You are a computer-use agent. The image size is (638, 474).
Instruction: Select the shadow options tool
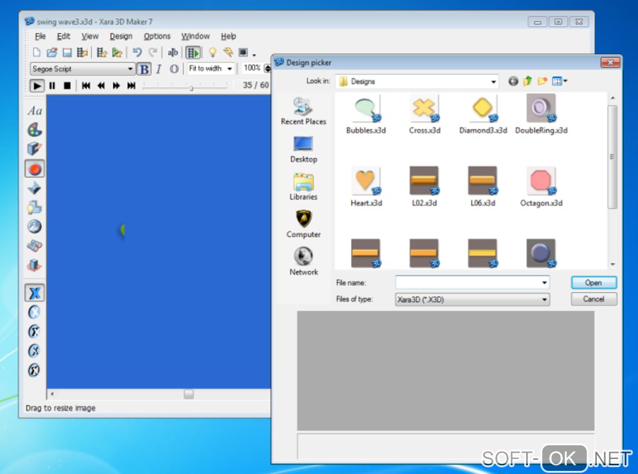tap(34, 207)
